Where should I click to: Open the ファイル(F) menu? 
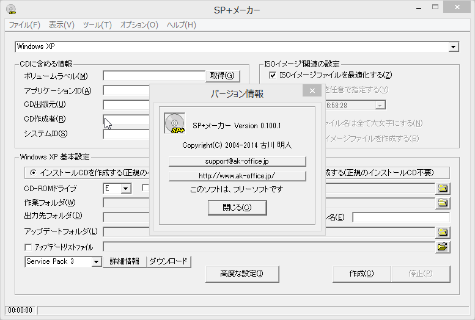point(24,25)
